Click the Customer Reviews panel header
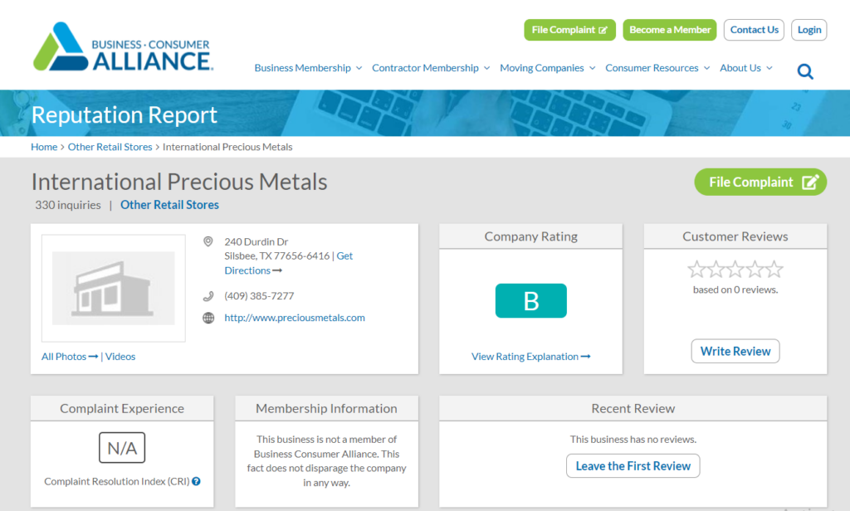 click(x=735, y=236)
